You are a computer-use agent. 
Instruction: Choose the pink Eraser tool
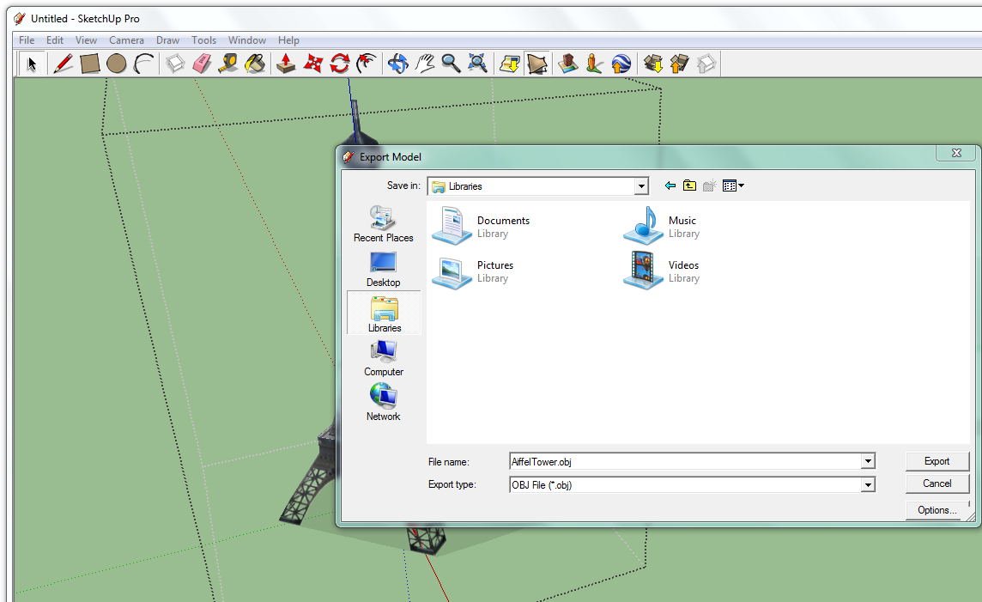202,64
